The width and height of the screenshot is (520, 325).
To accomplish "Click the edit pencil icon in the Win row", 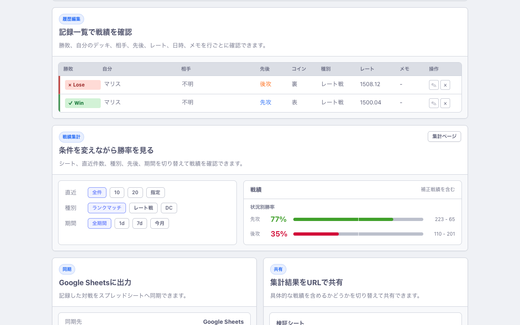I will (x=434, y=103).
